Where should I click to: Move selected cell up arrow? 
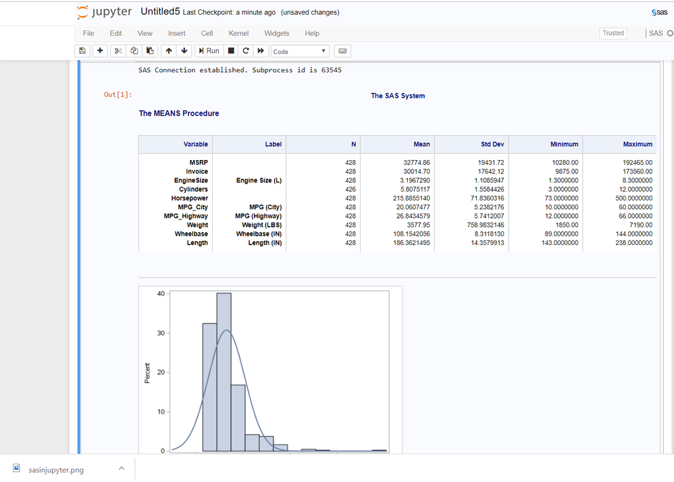[169, 51]
